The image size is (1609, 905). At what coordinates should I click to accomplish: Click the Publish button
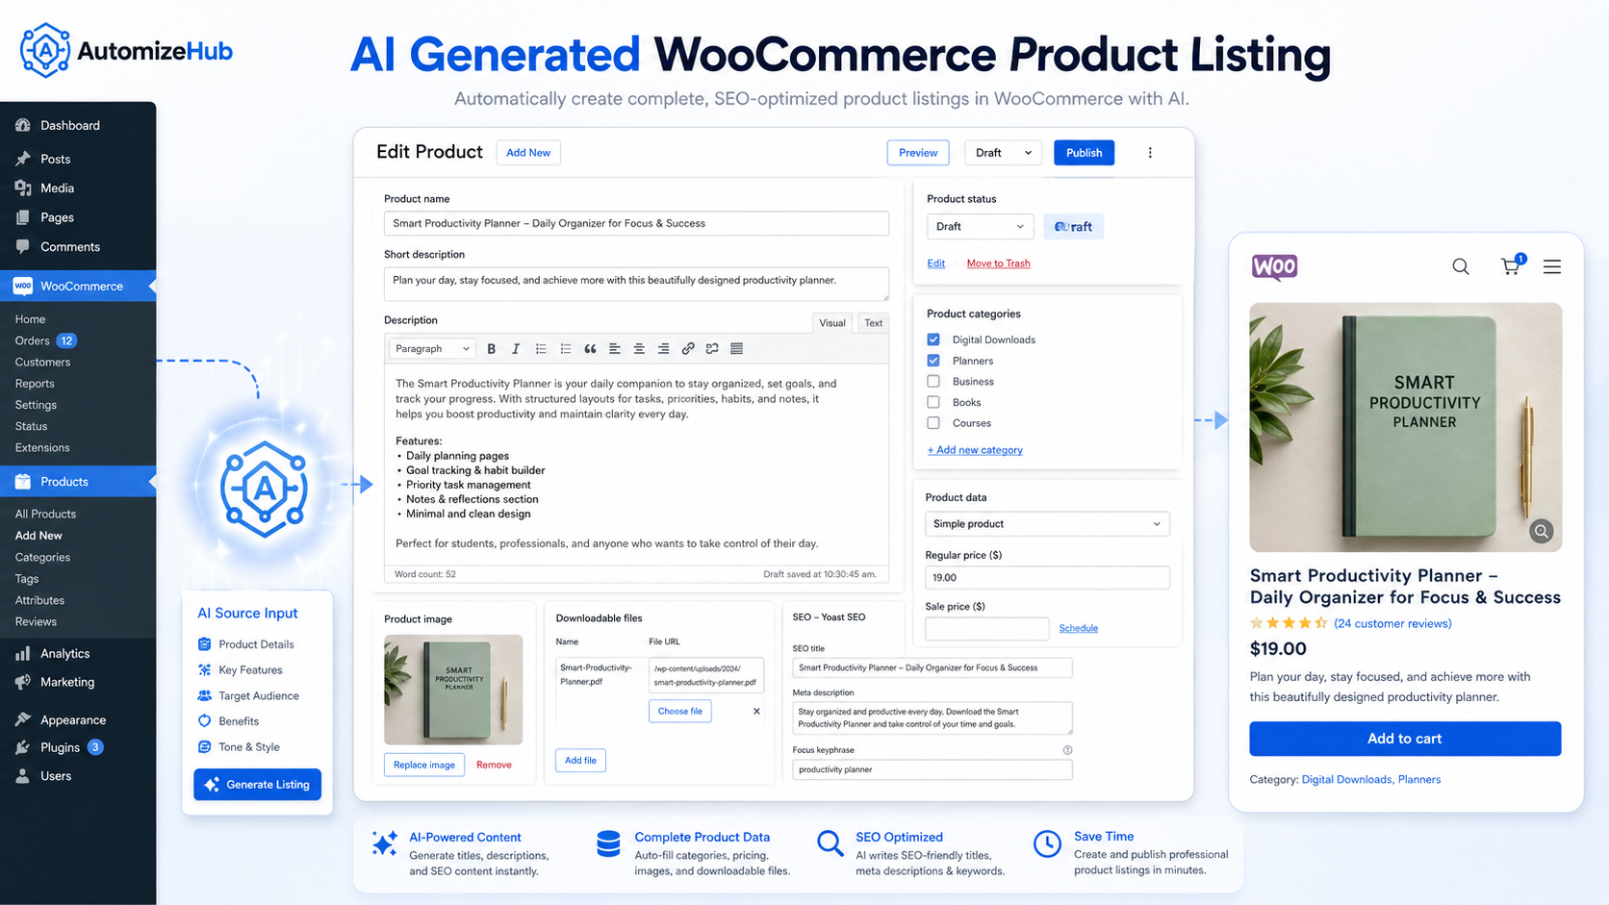click(1084, 153)
